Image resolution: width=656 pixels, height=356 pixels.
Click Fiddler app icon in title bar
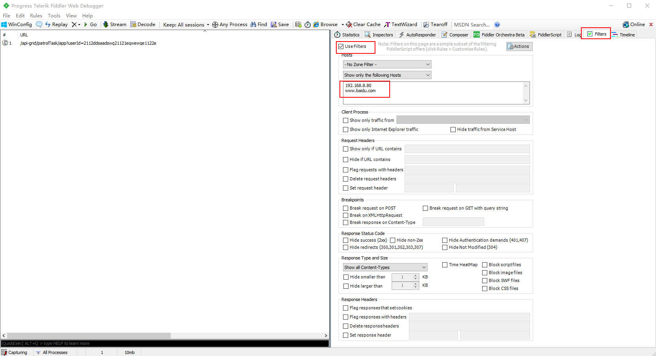click(x=6, y=6)
